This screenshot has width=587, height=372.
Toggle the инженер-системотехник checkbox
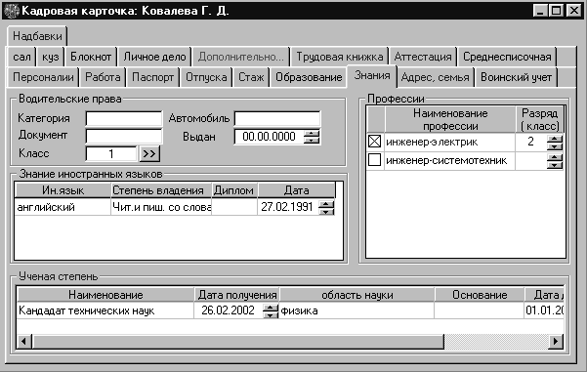(x=375, y=160)
